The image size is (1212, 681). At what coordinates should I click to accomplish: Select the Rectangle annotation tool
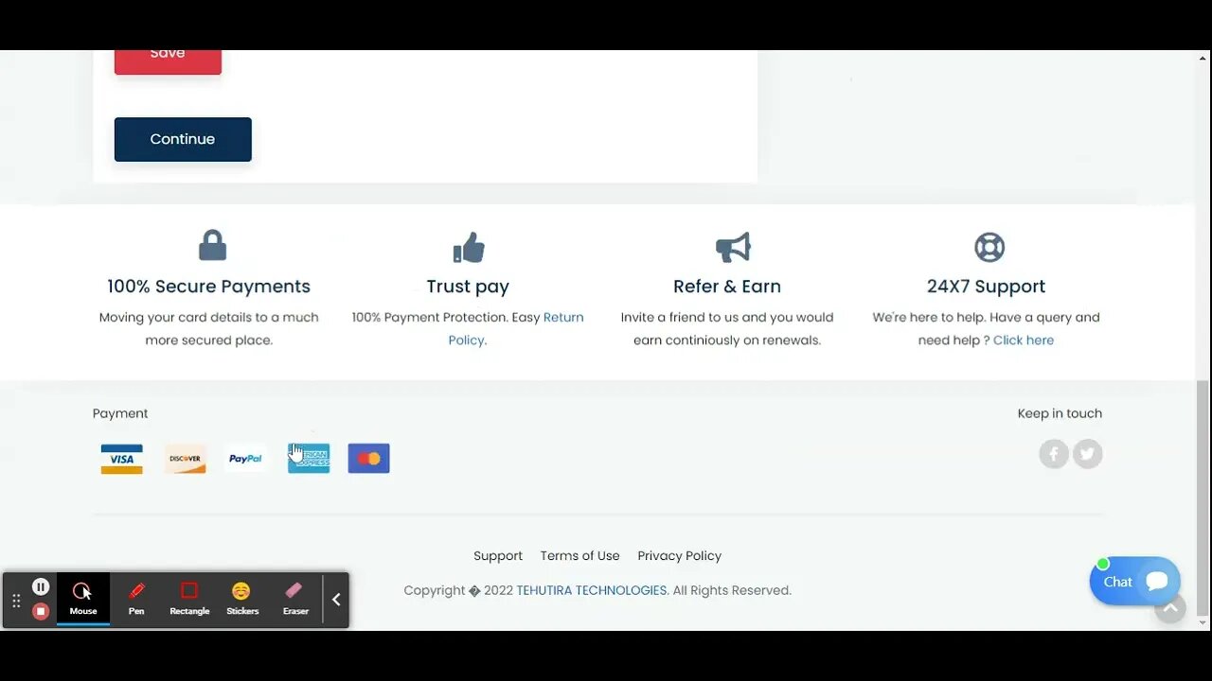(x=189, y=600)
